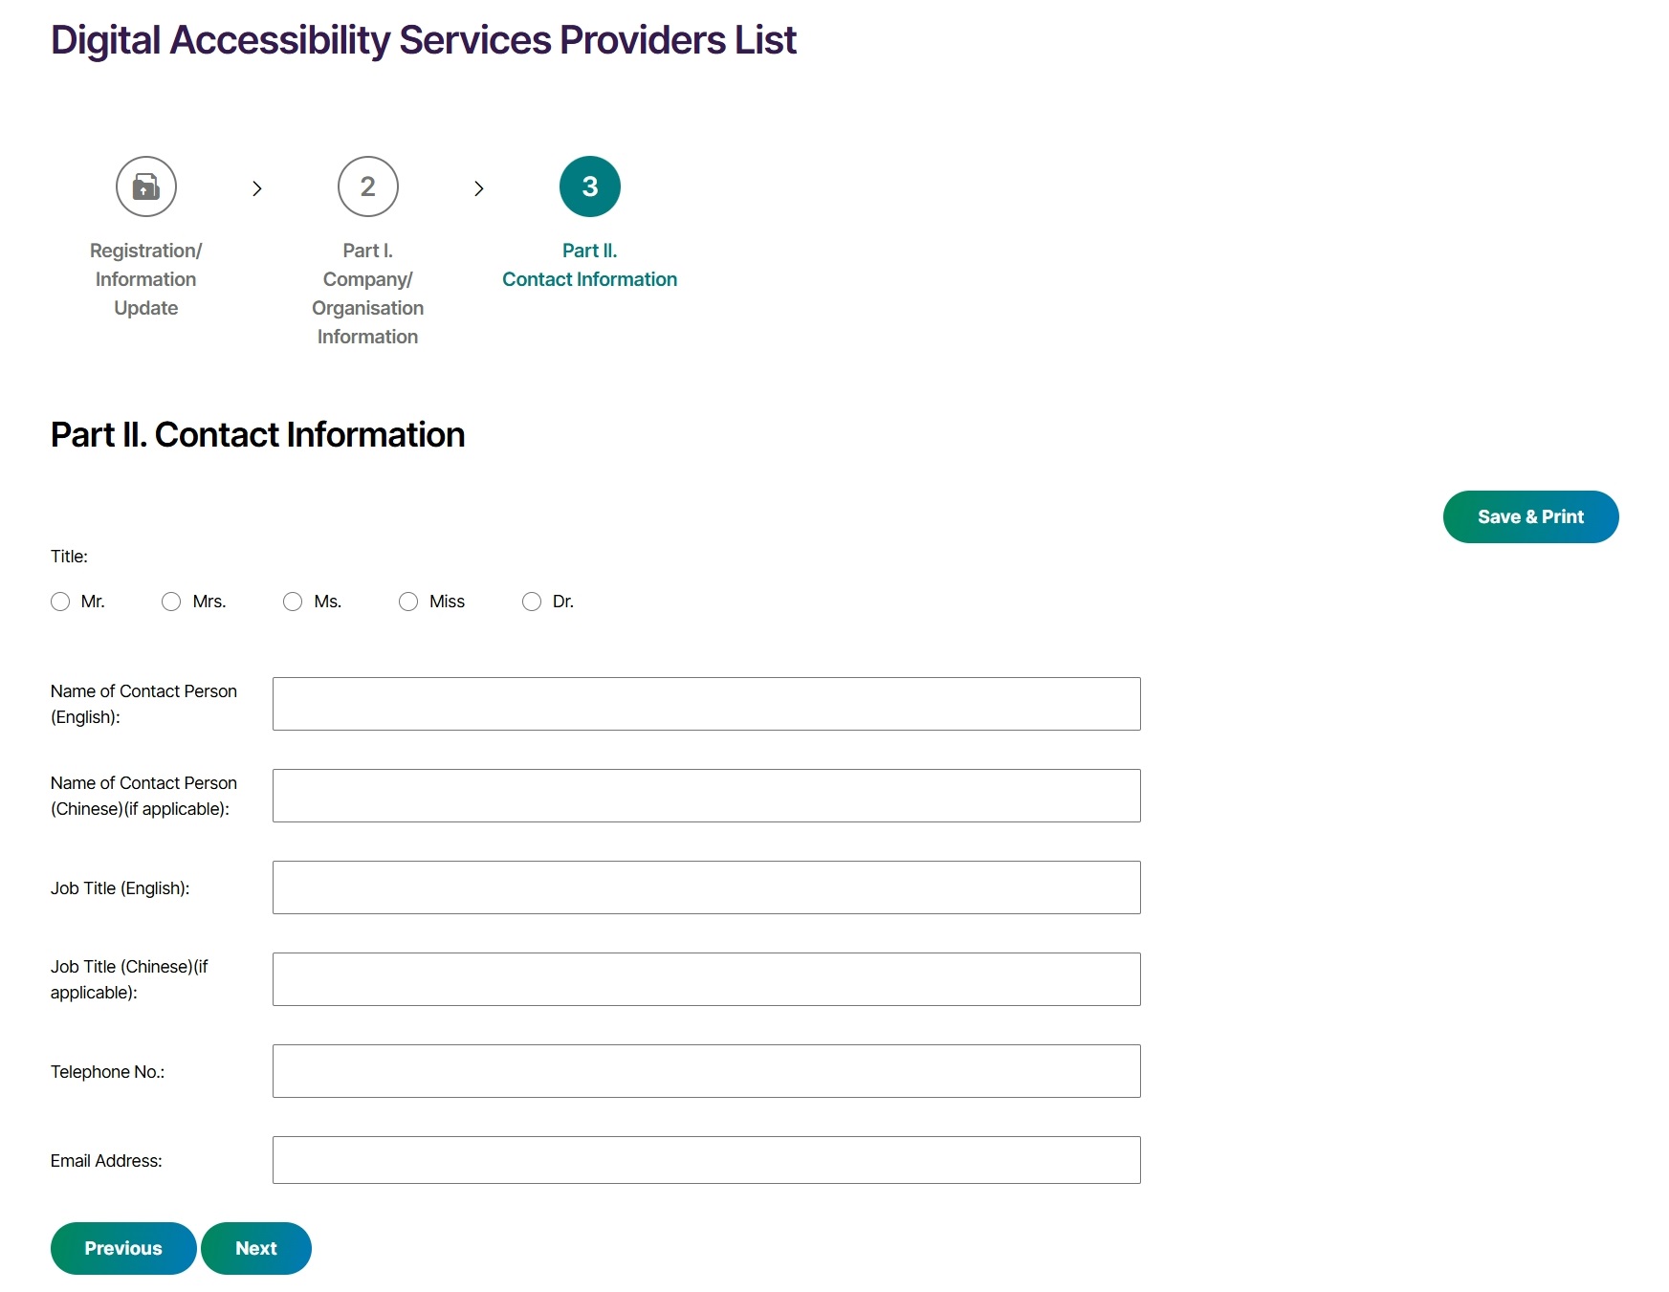This screenshot has width=1669, height=1292.
Task: Focus the Email Address input field
Action: [x=706, y=1160]
